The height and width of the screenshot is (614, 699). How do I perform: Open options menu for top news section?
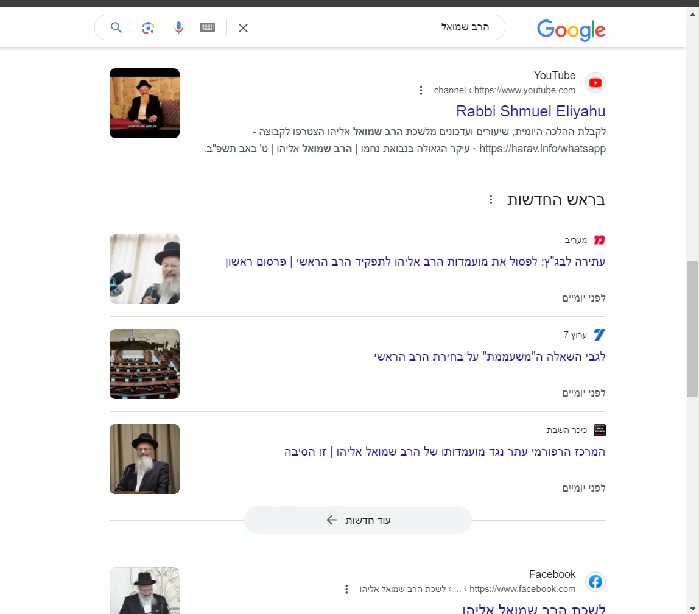(491, 200)
